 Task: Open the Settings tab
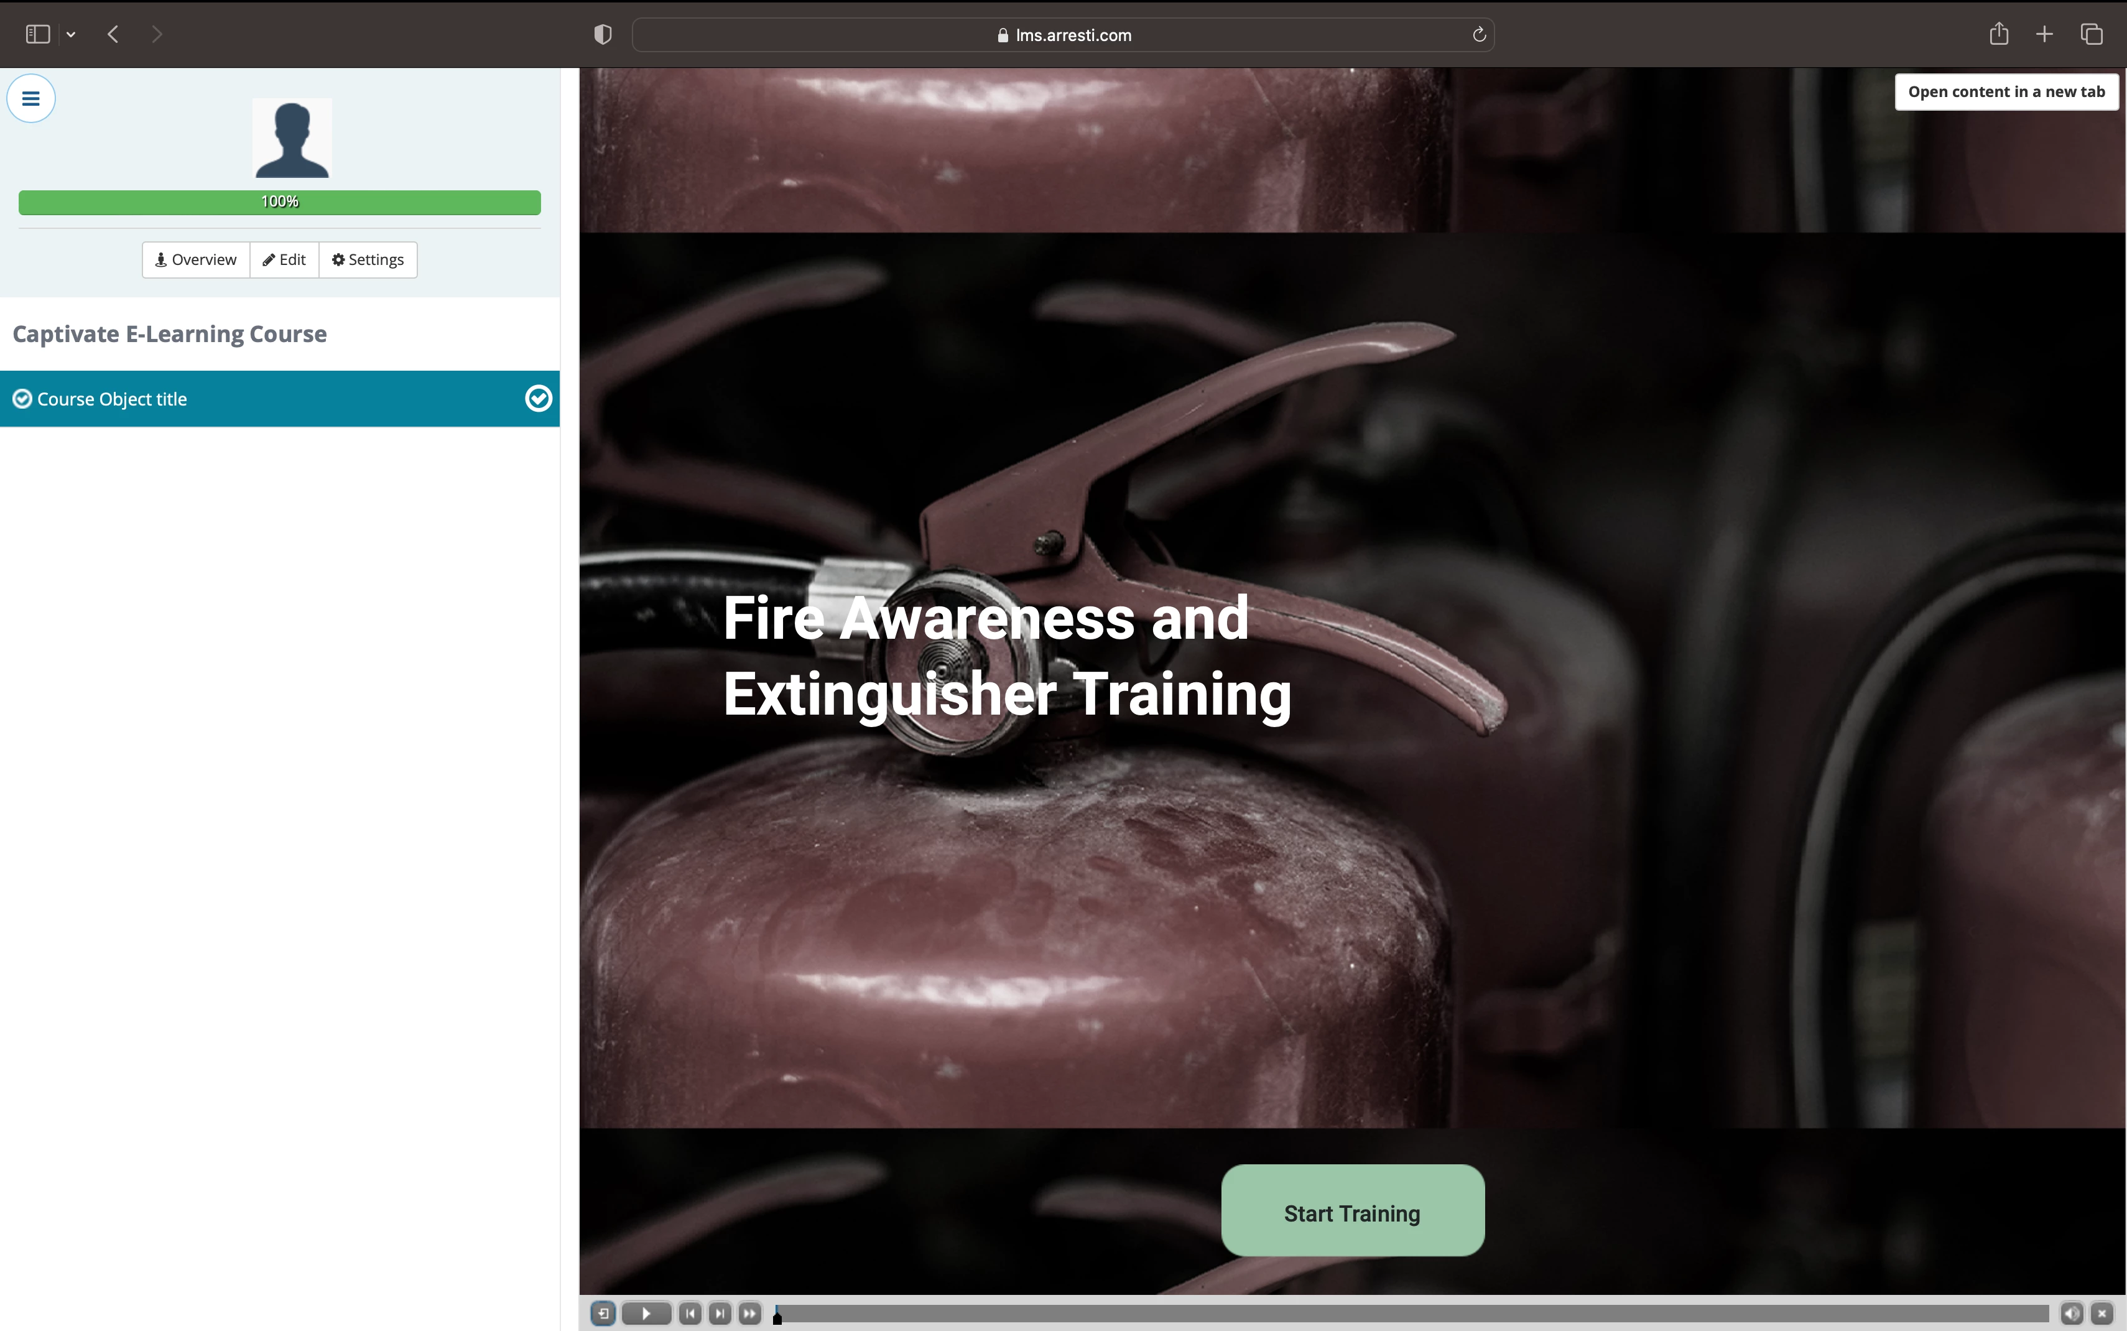click(368, 260)
